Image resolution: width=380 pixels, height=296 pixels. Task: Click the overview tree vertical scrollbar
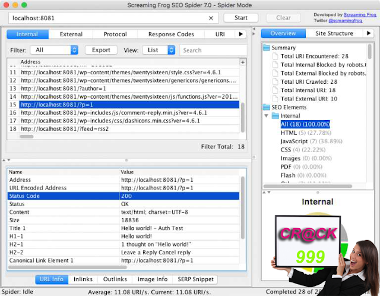tap(369, 52)
